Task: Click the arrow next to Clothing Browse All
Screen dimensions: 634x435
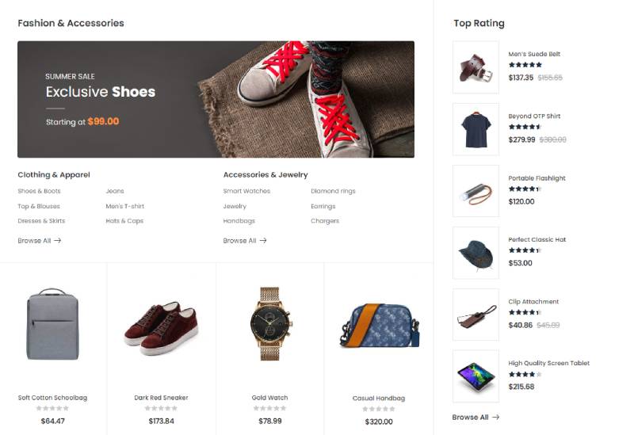Action: point(57,241)
